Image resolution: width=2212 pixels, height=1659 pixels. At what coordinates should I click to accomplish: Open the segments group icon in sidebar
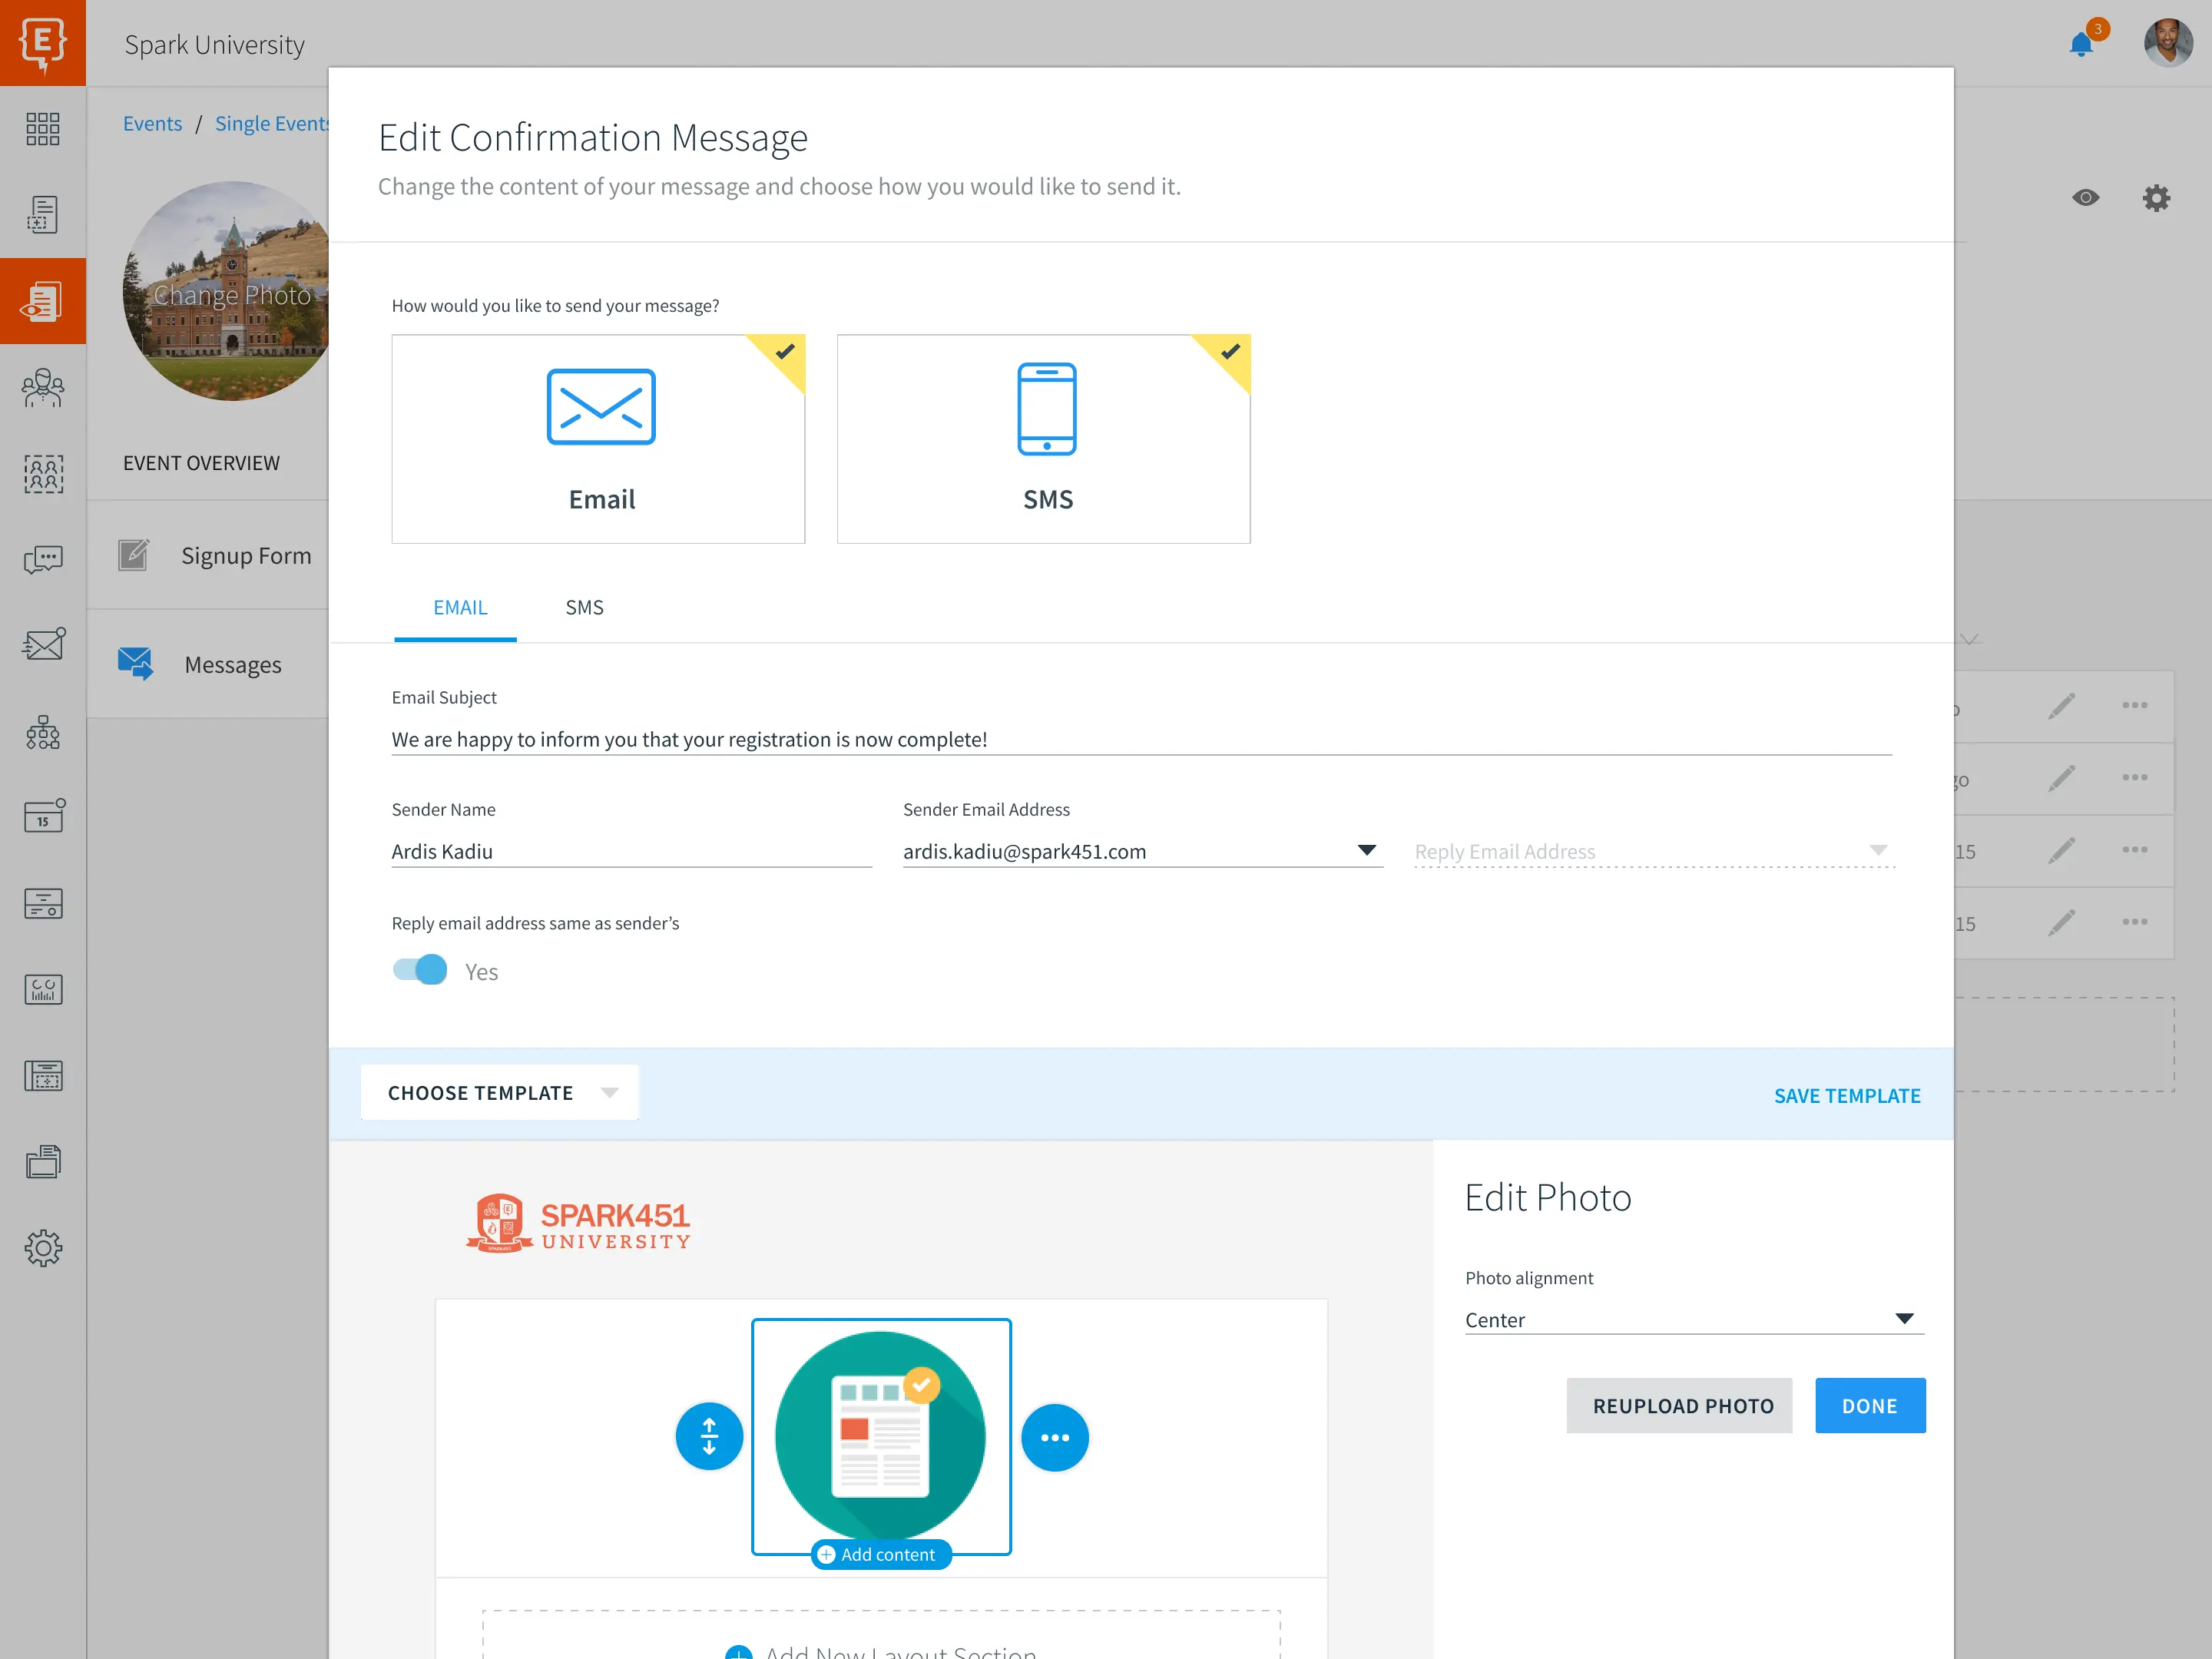click(43, 474)
